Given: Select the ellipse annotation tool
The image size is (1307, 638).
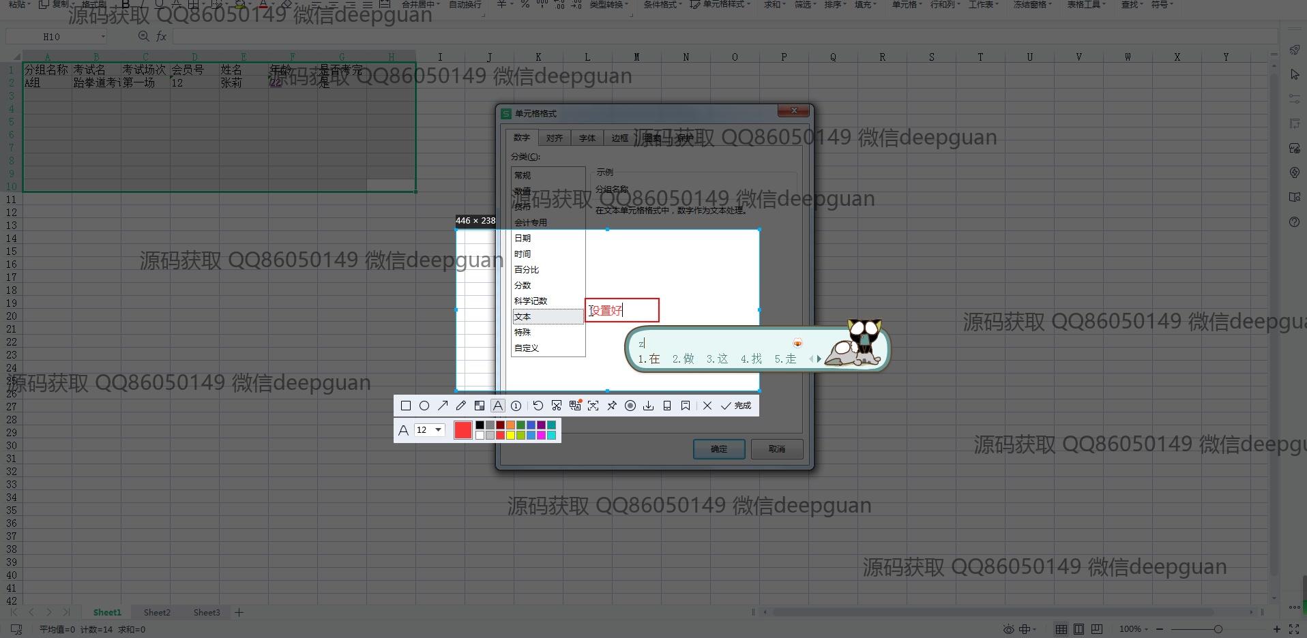Looking at the screenshot, I should point(424,406).
